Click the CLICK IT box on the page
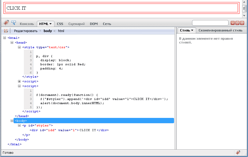This screenshot has height=157, width=248. (121, 8)
